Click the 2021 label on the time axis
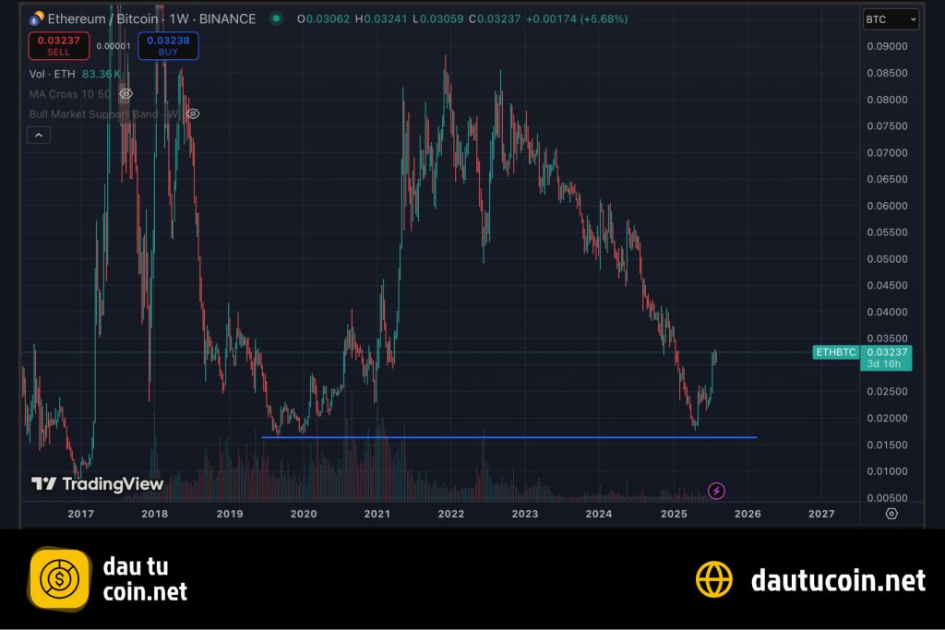The width and height of the screenshot is (945, 630). click(x=377, y=514)
